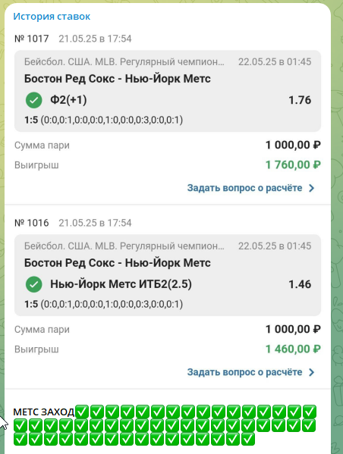Click chevron arrow after second Задать вопрос link
The image size is (343, 454).
point(312,372)
